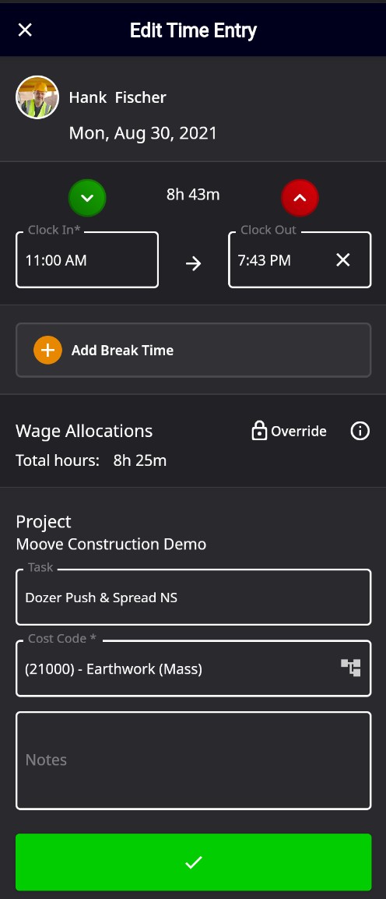Close the Edit Time Entry screen

pos(25,30)
